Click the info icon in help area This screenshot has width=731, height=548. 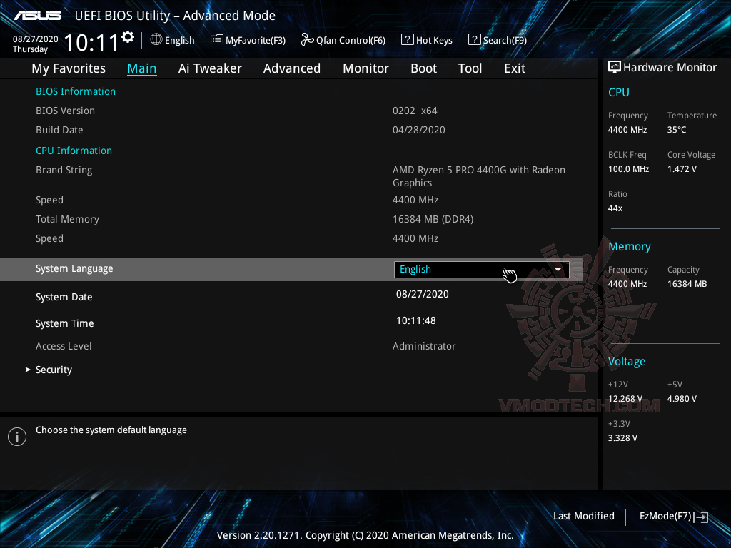(17, 437)
